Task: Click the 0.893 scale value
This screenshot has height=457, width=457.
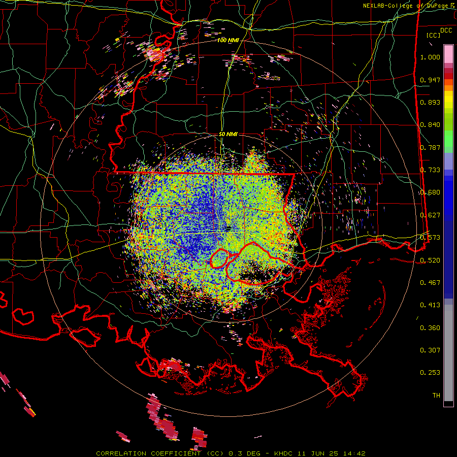Action: [x=430, y=102]
